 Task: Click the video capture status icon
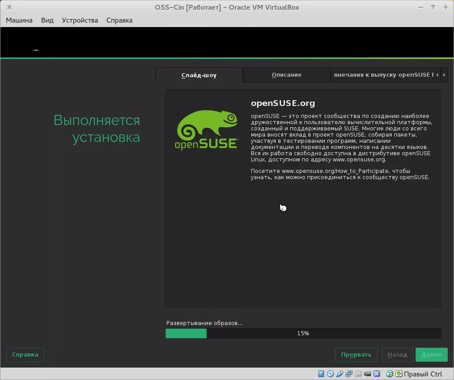[x=367, y=374]
